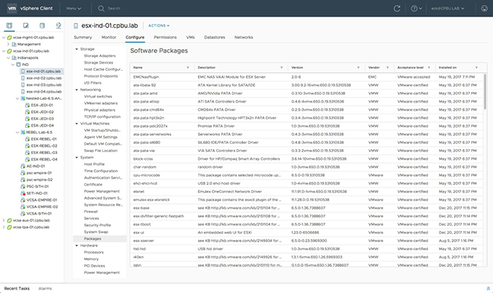This screenshot has width=493, height=293.
Task: Click the packages table vertical scrollbar
Action: 485,92
